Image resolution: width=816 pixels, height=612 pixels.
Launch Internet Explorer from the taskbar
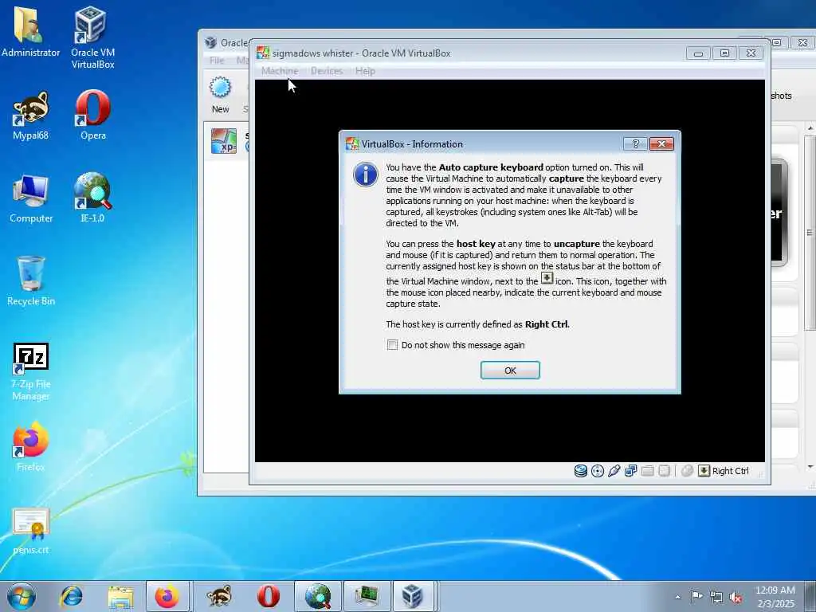point(71,596)
